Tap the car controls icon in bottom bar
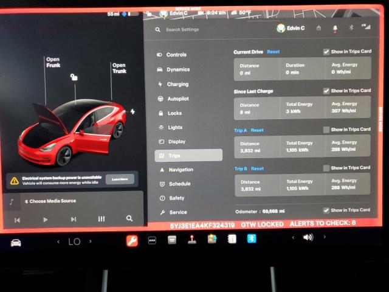Image resolution: width=389 pixels, height=292 pixels. (16, 243)
